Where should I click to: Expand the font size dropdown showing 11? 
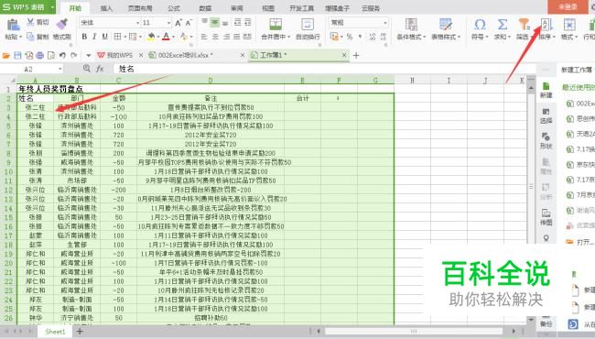157,23
